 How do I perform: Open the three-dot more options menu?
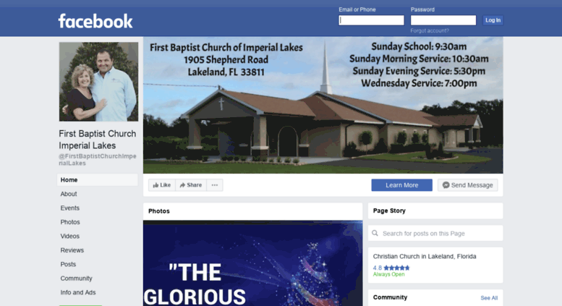215,185
